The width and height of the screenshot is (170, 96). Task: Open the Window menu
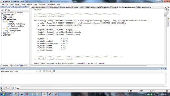(42, 4)
